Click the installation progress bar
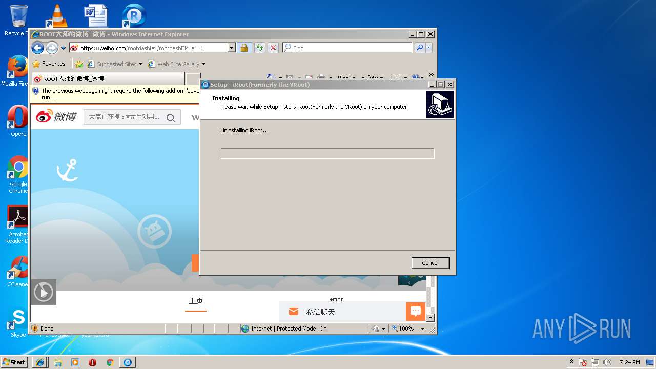Screen dimensions: 656x369 point(327,153)
